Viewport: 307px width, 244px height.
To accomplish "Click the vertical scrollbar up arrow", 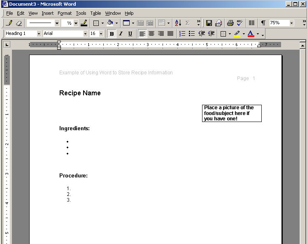I will pos(303,45).
